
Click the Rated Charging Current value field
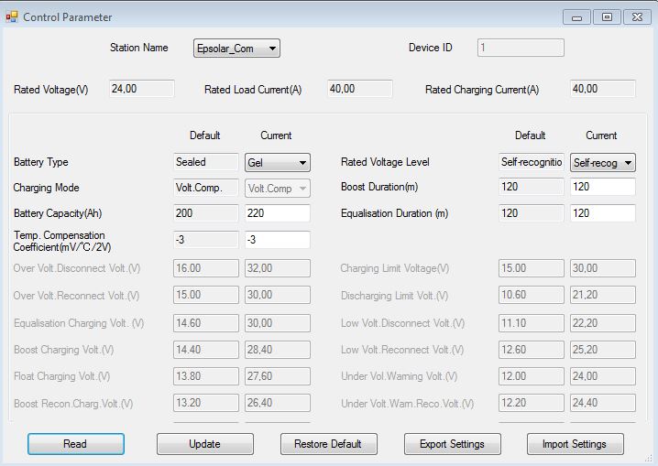(x=602, y=89)
